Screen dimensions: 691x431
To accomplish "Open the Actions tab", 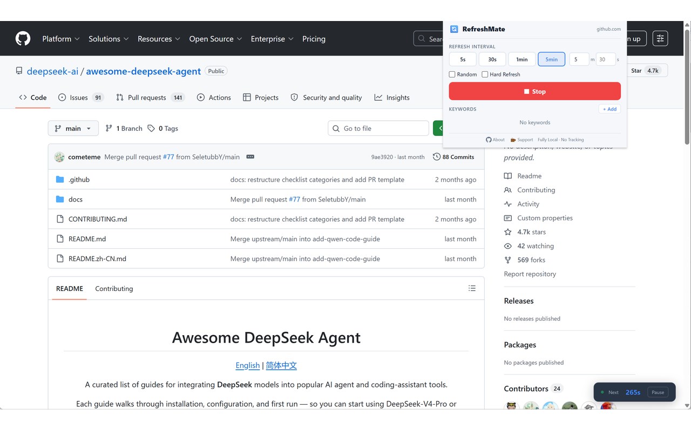I will pyautogui.click(x=214, y=98).
